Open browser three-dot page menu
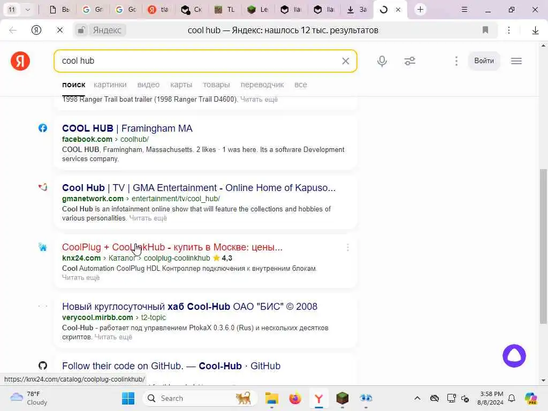The height and width of the screenshot is (411, 548). tap(509, 30)
